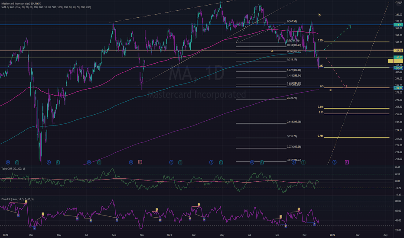Select the earnings marker in late July 2020
Image resolution: width=404 pixels, height=238 pixels.
pyautogui.click(x=99, y=162)
